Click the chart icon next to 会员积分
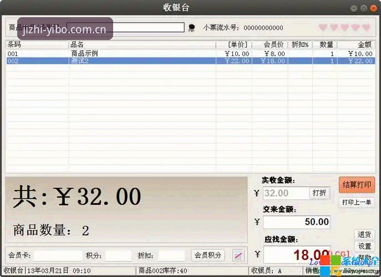381x277 pixels. click(238, 255)
